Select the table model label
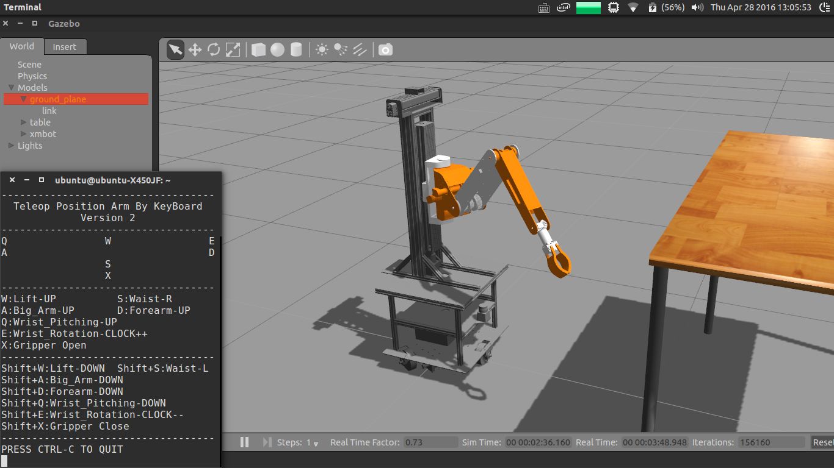 [x=40, y=122]
